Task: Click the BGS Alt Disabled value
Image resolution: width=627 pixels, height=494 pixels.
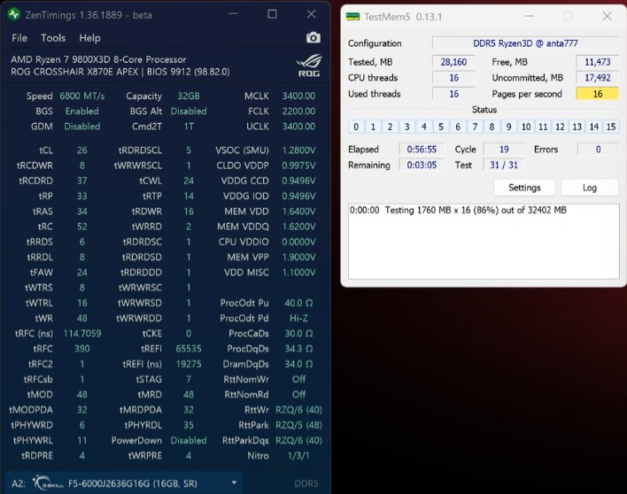Action: point(189,112)
